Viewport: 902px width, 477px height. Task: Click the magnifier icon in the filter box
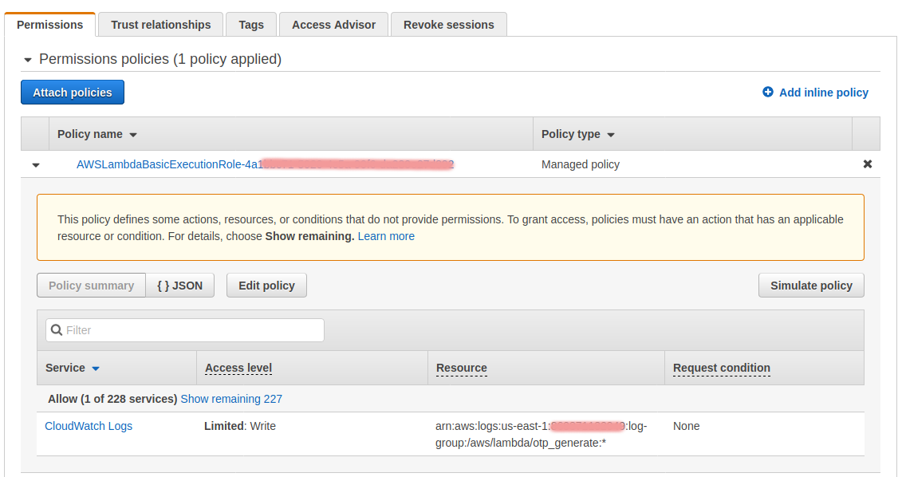(56, 330)
